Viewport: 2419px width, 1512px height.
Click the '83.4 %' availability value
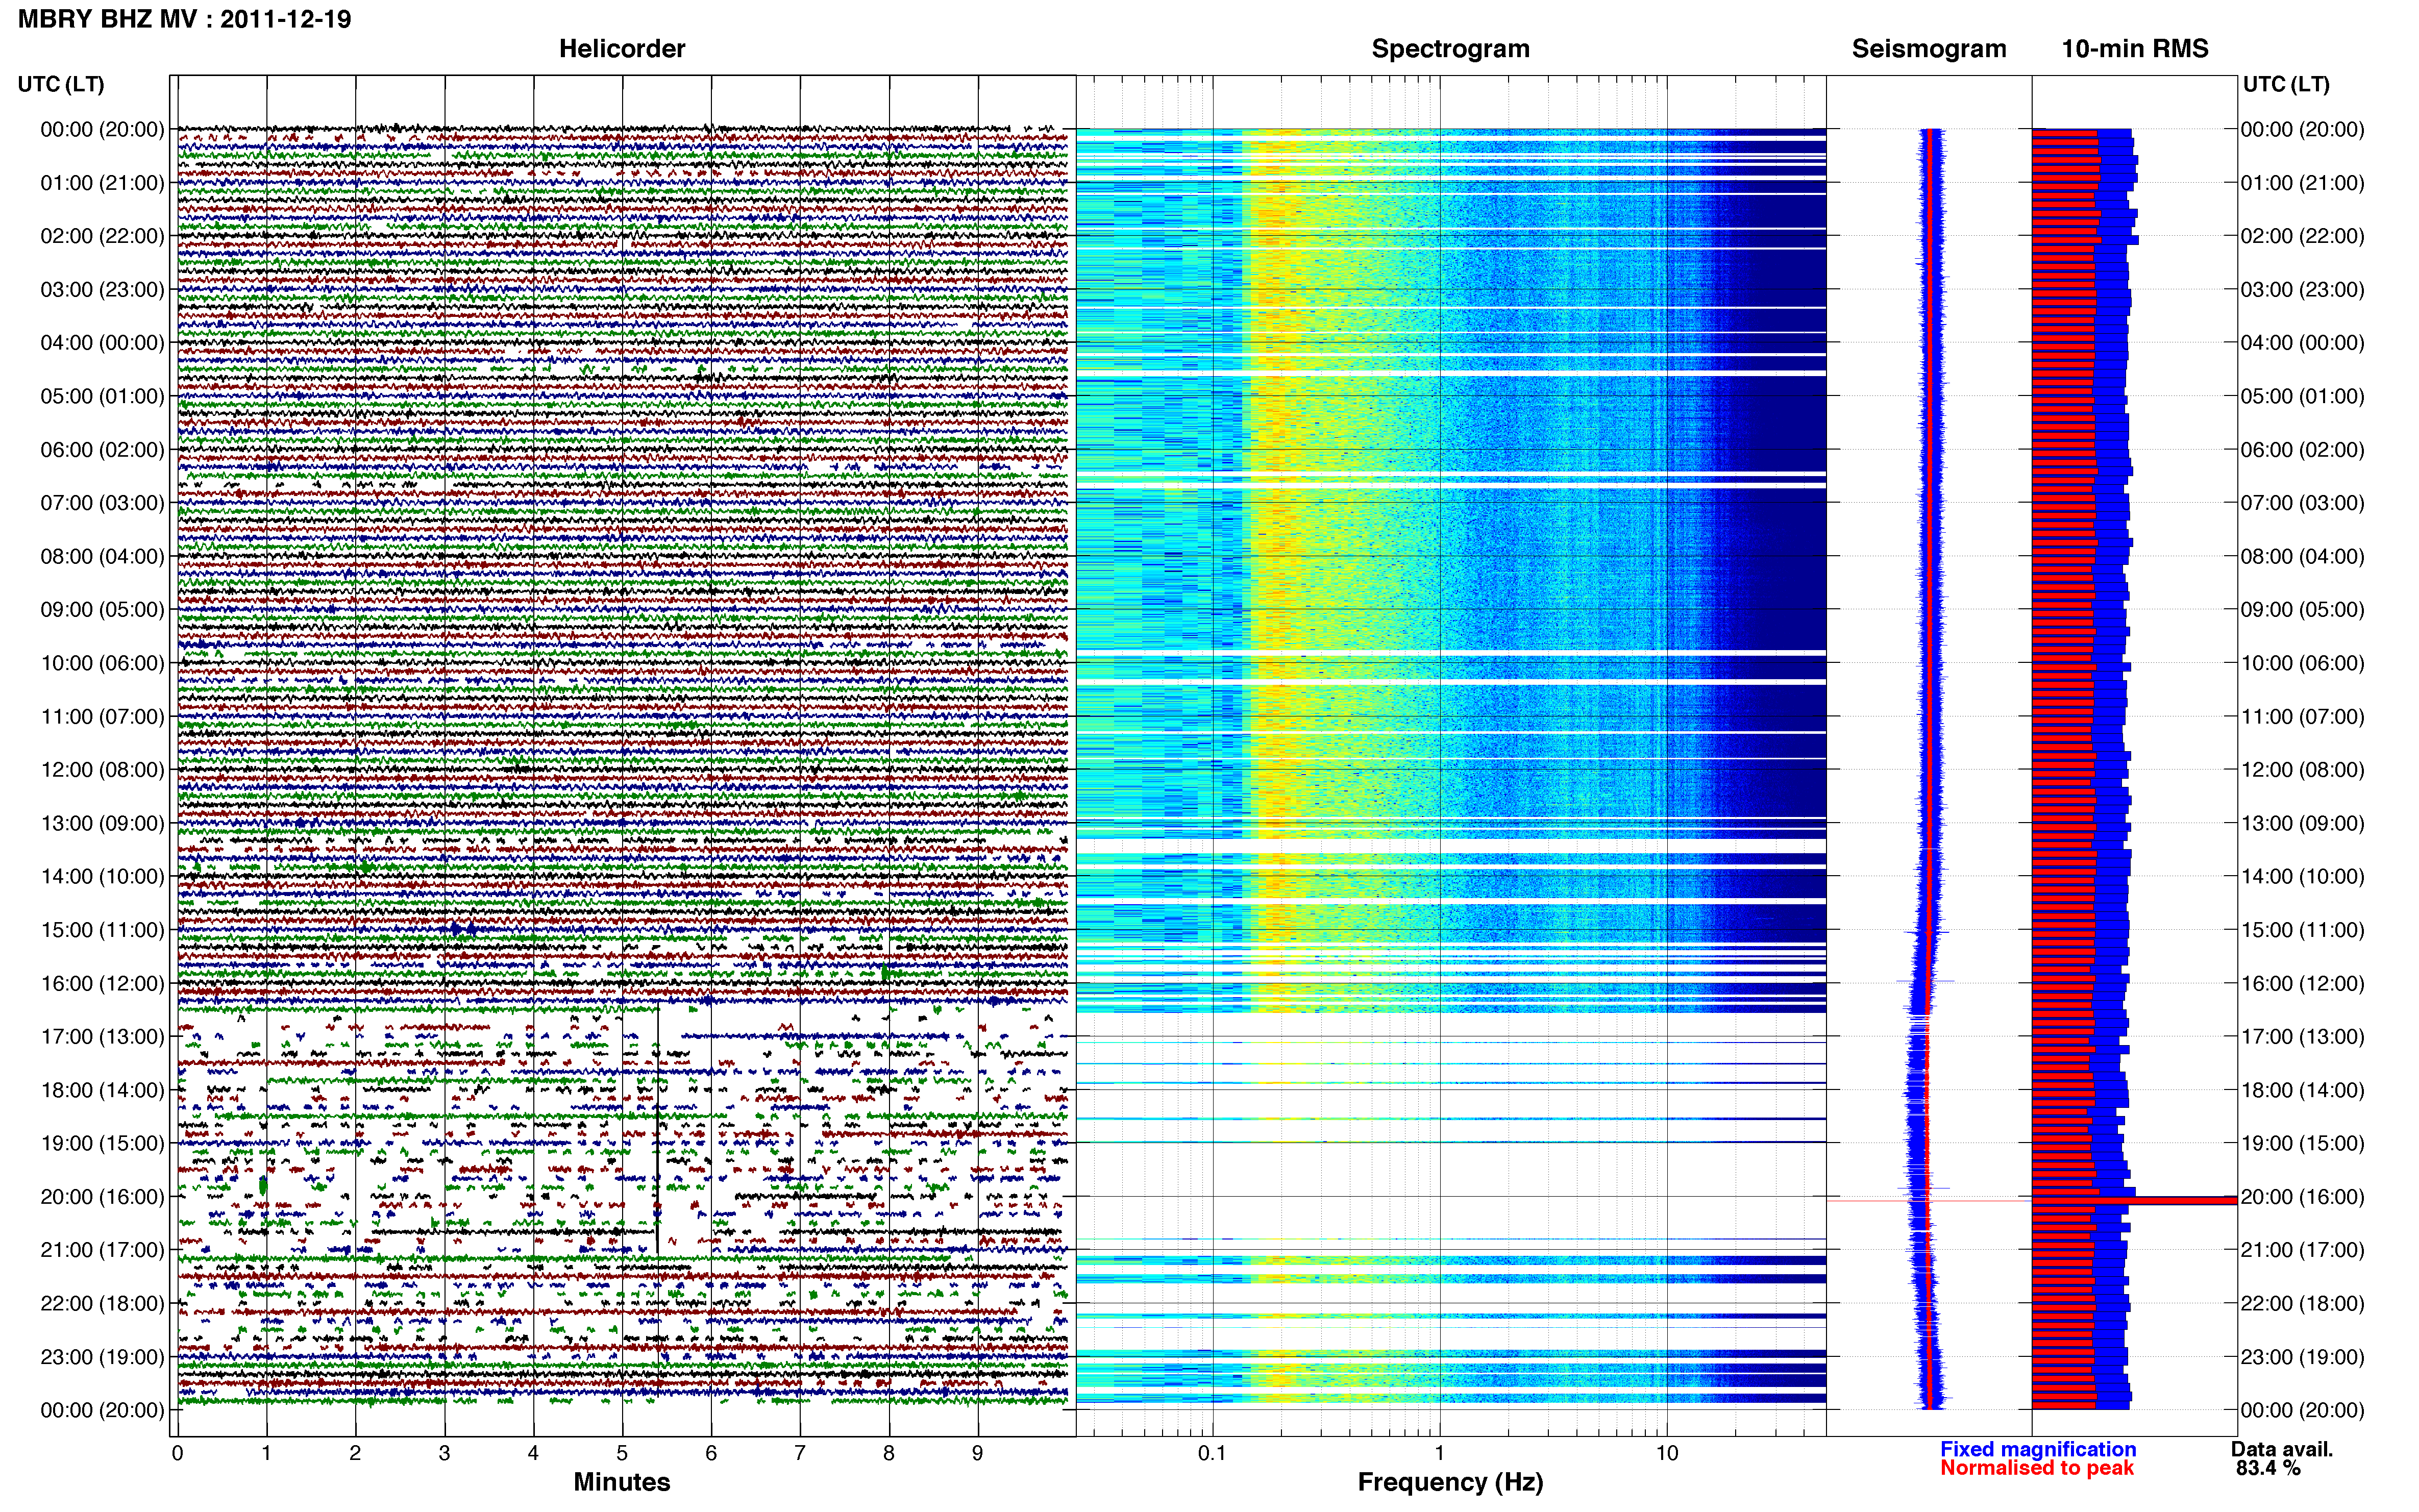[x=2269, y=1468]
